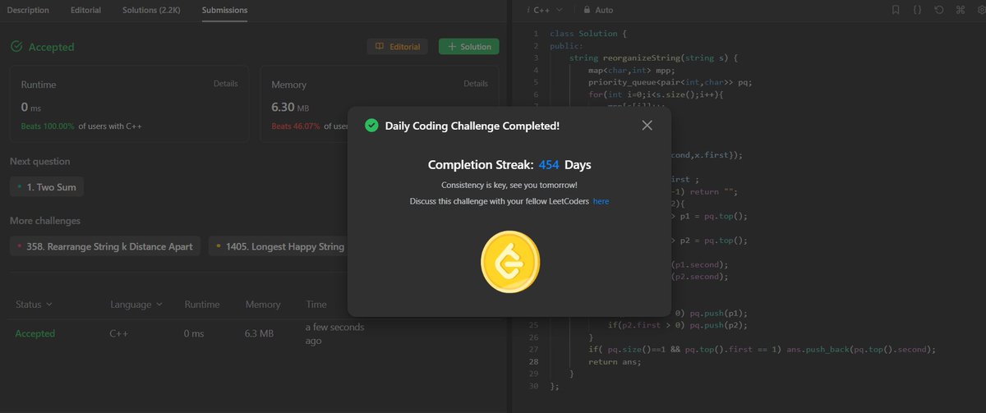The width and height of the screenshot is (986, 413).
Task: Switch to the Editorial tab
Action: tap(86, 10)
